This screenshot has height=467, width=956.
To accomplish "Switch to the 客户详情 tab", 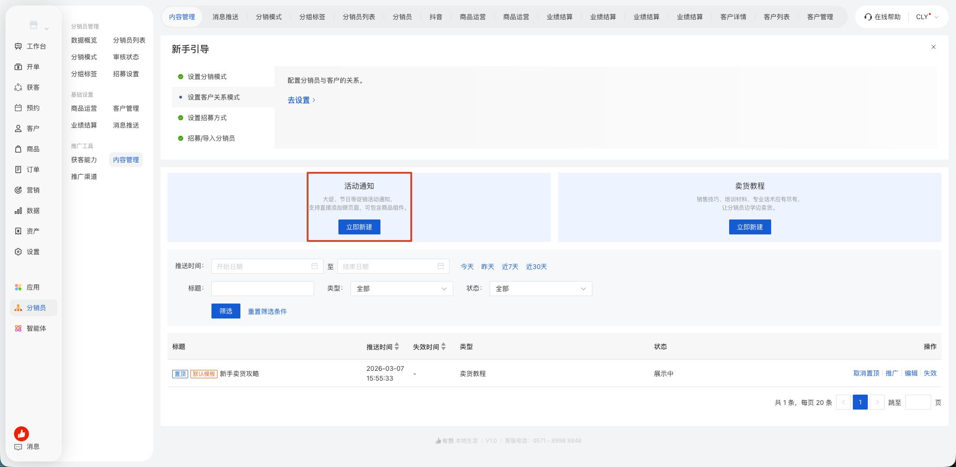I will pyautogui.click(x=733, y=17).
